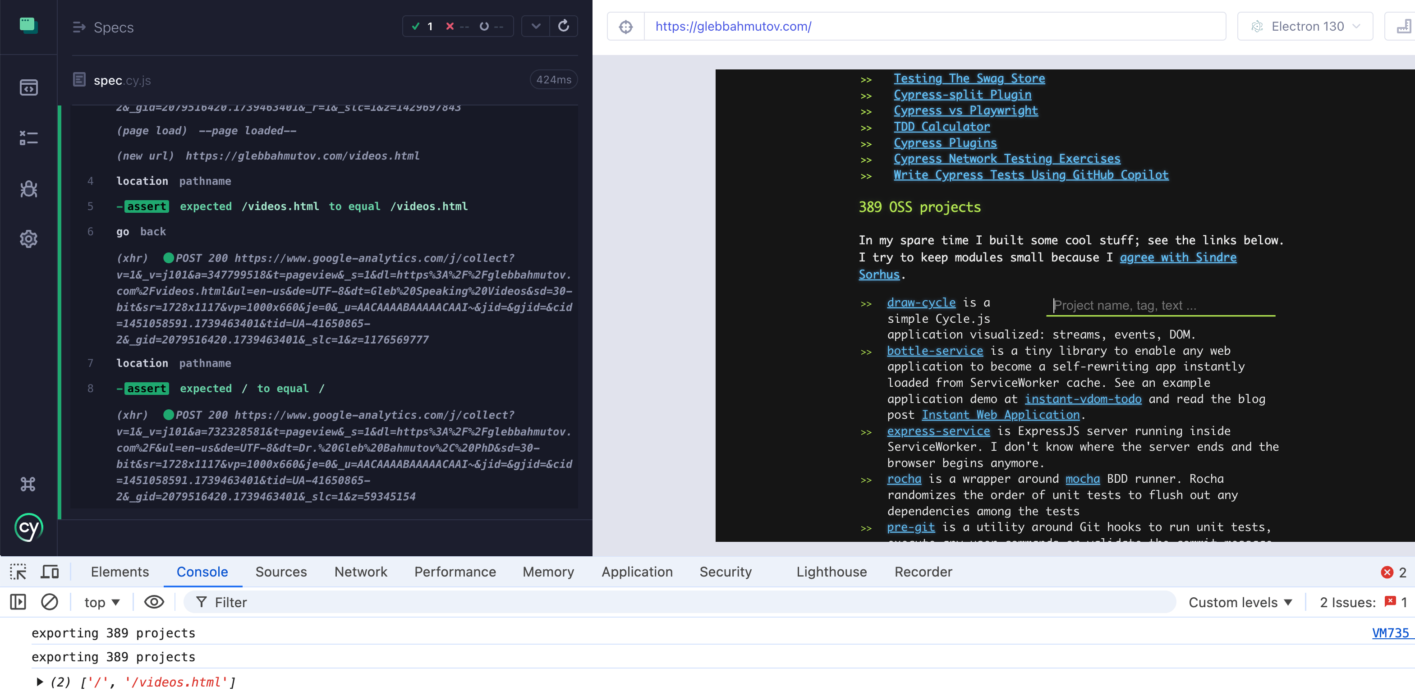The height and width of the screenshot is (696, 1415).
Task: Switch to the Sources tab
Action: 280,572
